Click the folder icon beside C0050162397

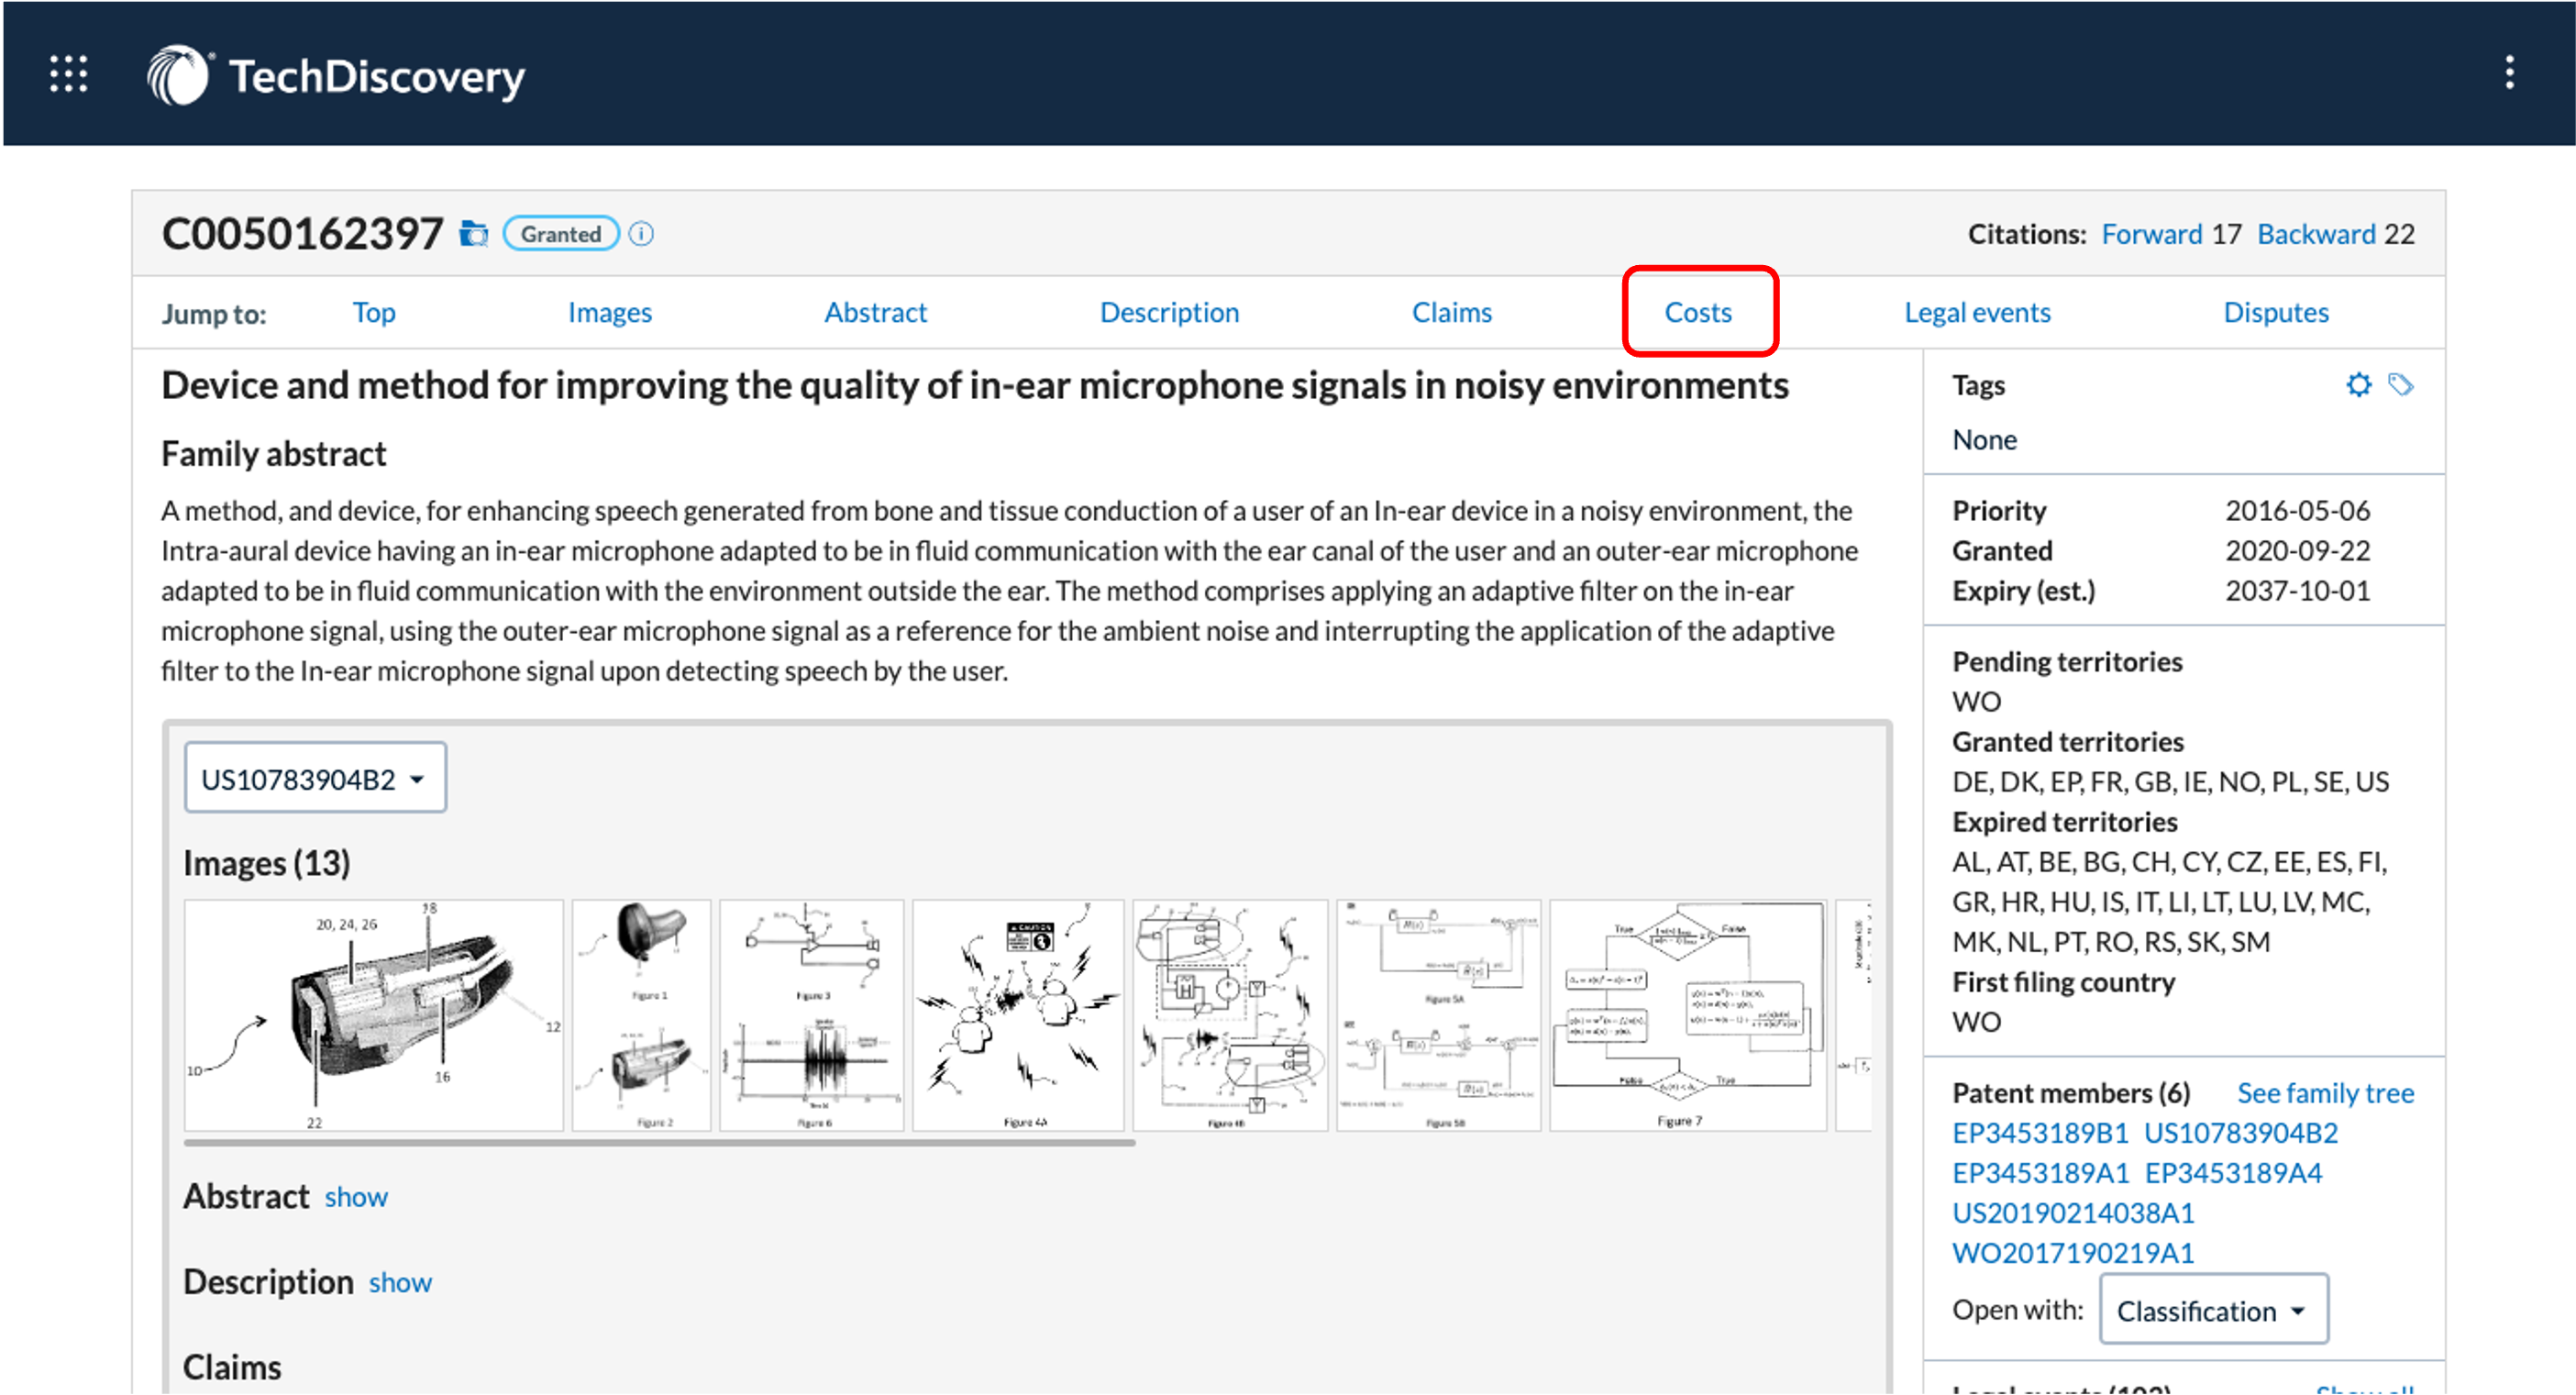[x=473, y=234]
